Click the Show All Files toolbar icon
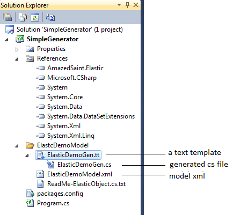The image size is (233, 215). pyautogui.click(x=23, y=17)
